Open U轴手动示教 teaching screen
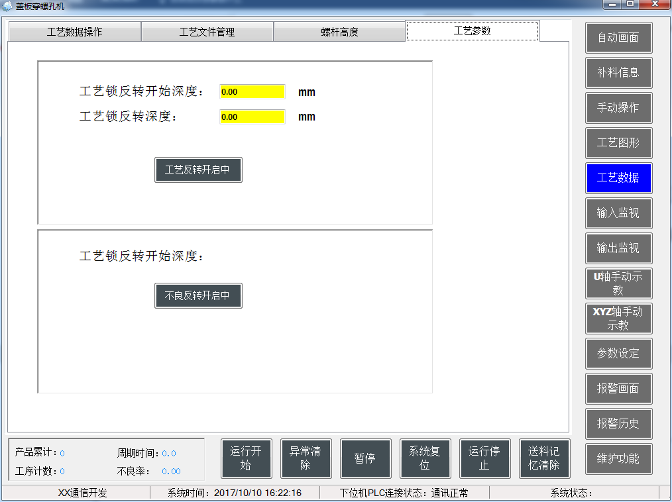 618,283
